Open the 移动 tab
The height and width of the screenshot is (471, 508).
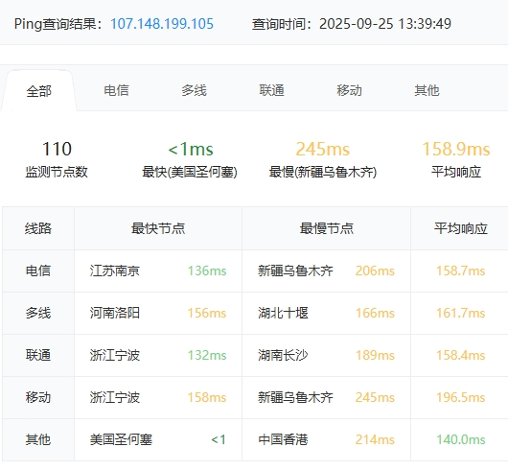point(349,90)
